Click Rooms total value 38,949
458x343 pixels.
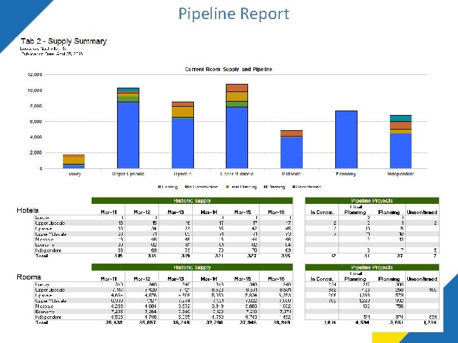point(282,323)
